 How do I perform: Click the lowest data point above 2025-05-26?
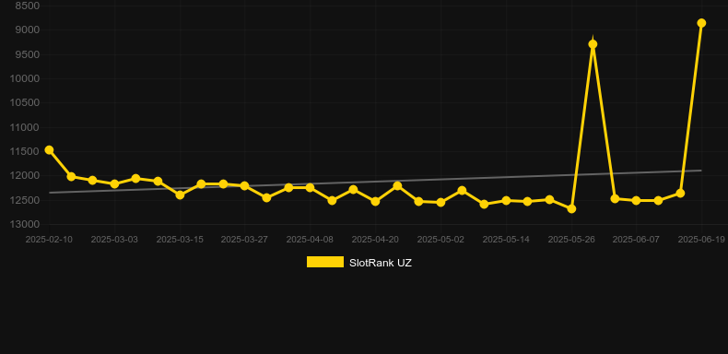click(571, 209)
